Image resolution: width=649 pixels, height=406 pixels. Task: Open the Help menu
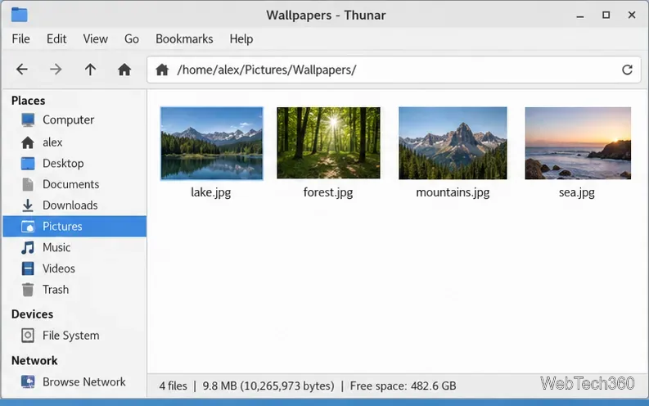click(241, 39)
